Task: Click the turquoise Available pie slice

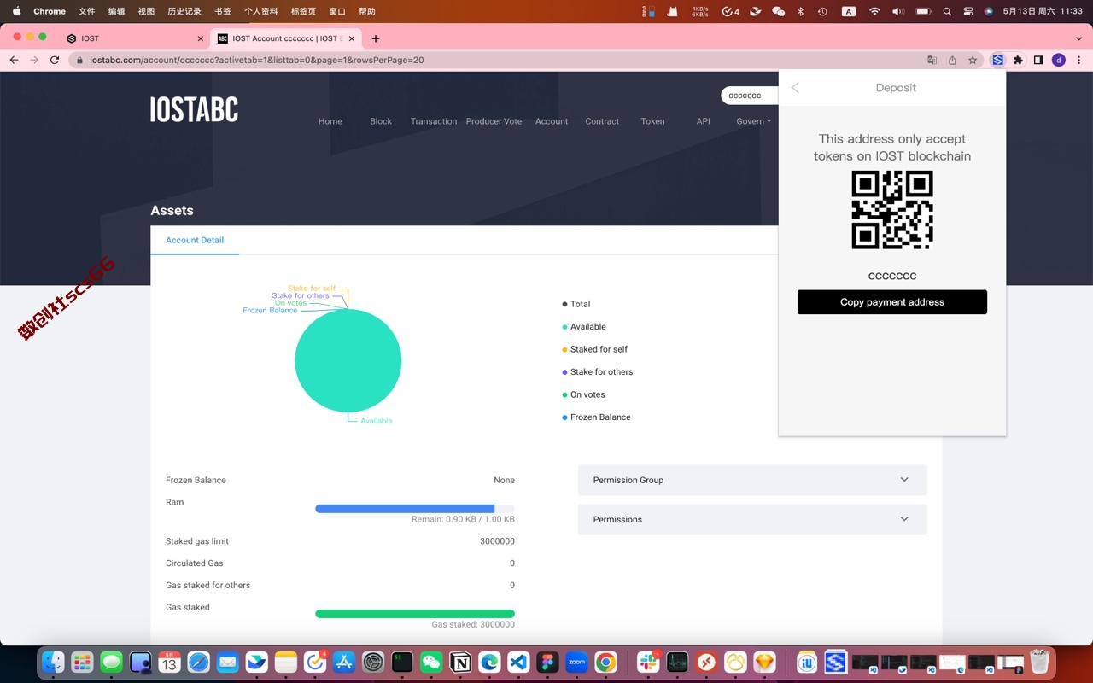Action: click(x=348, y=360)
